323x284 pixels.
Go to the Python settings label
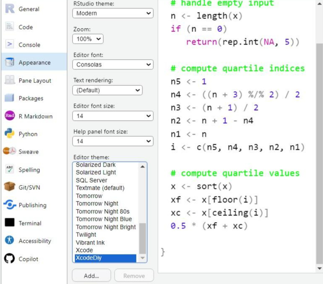(x=28, y=134)
